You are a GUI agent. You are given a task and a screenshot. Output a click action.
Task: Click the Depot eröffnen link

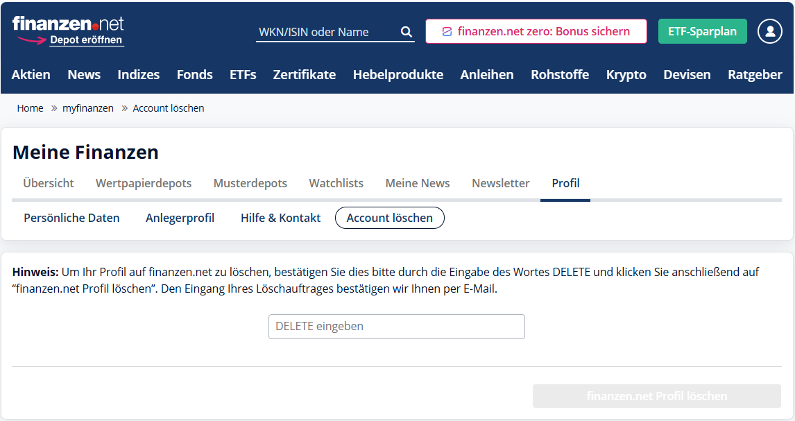(86, 40)
